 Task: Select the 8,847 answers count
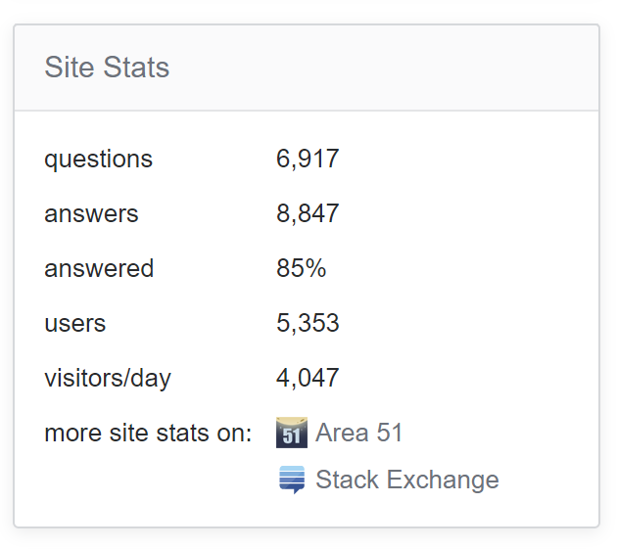click(x=308, y=213)
